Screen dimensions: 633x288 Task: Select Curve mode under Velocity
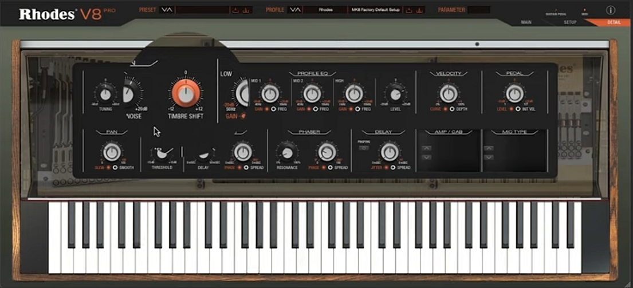(446, 109)
